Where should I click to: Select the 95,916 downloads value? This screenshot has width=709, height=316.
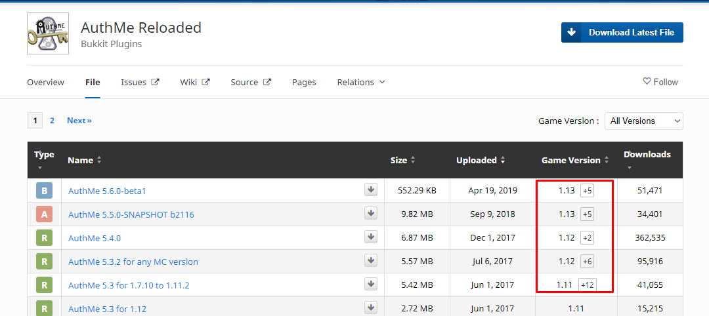650,262
